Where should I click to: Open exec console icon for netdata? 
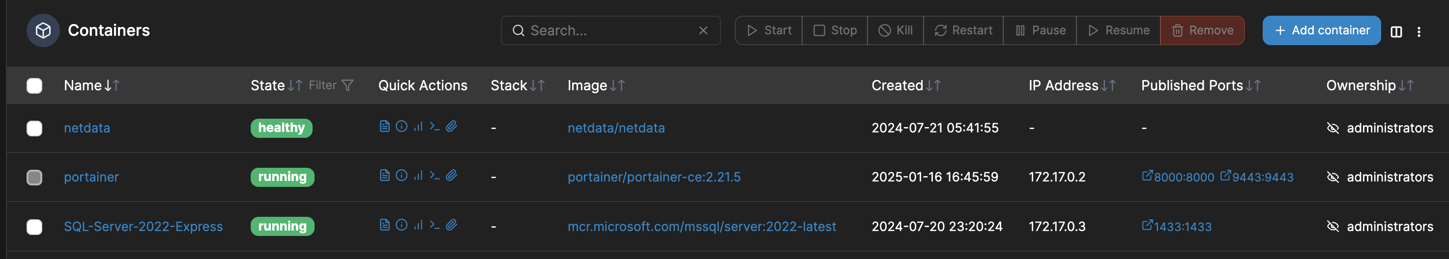(434, 127)
